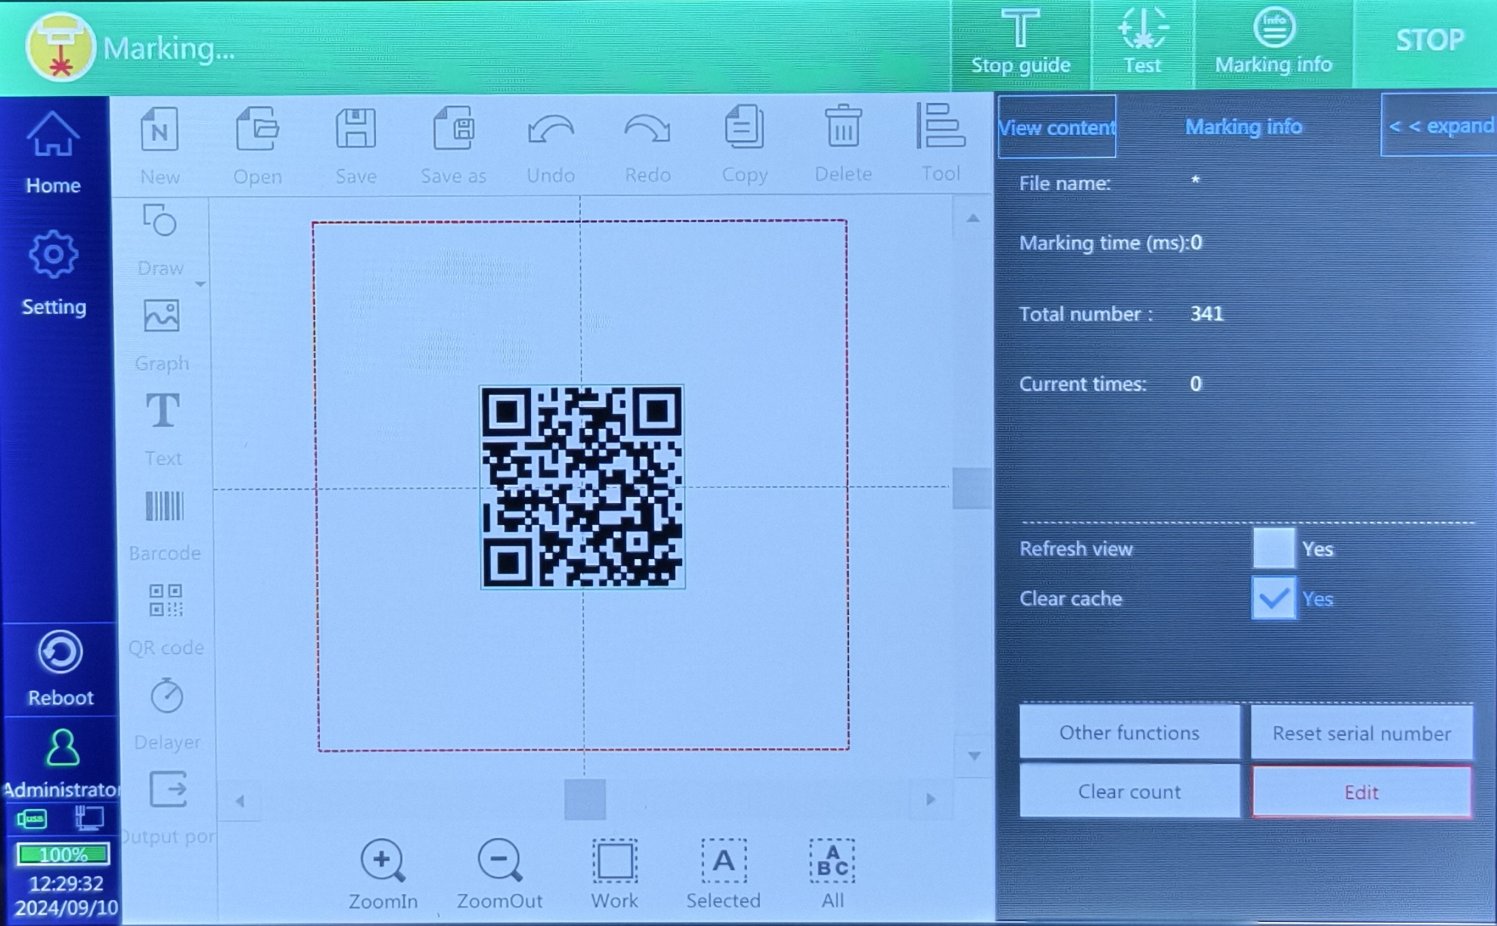The height and width of the screenshot is (926, 1497).
Task: Select the Barcode tool icon
Action: coord(165,507)
